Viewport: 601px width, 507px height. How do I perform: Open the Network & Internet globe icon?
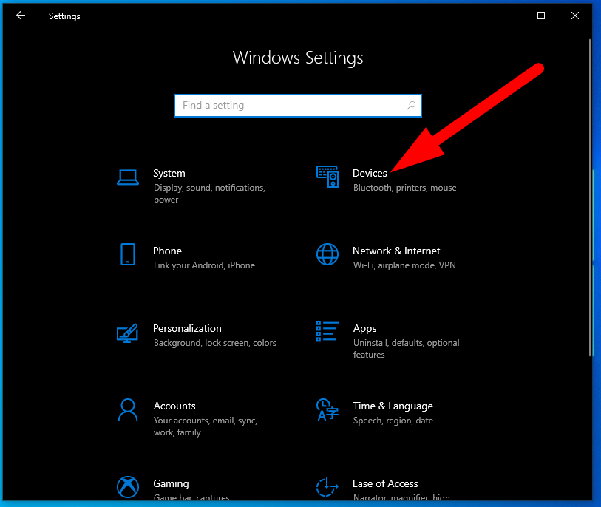[x=327, y=254]
